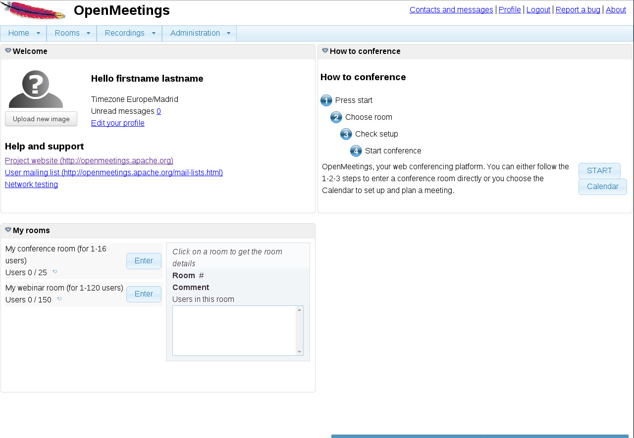Click Hello firstname lastname heading
Screen dimensions: 634x438
tap(147, 79)
